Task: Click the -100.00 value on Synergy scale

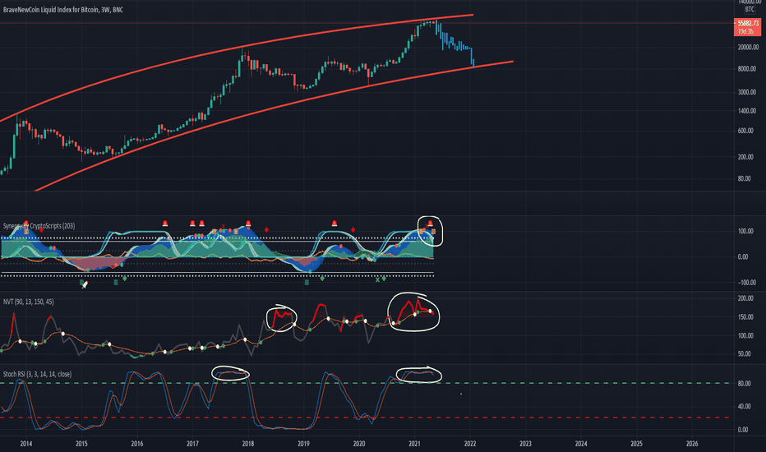Action: tap(746, 283)
